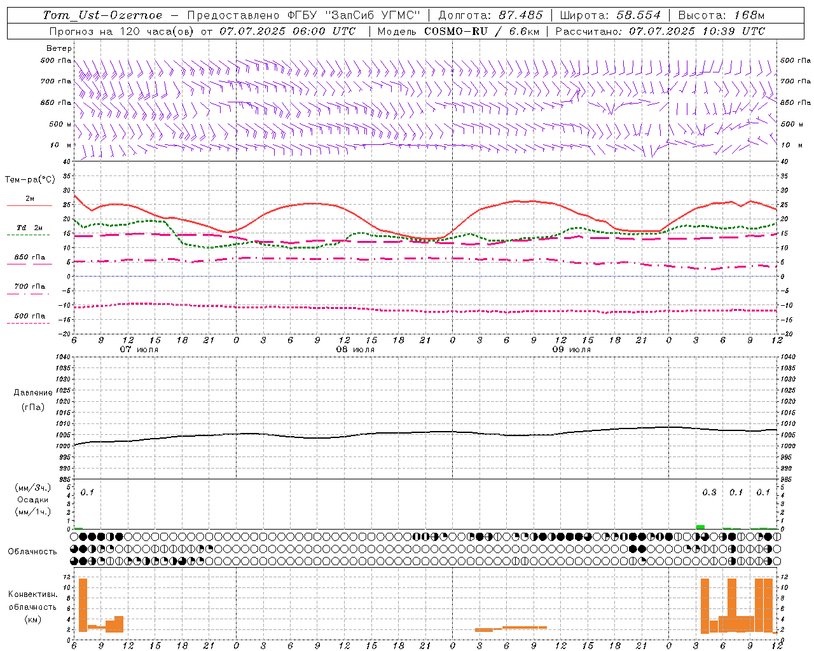
Task: Click the '700 гПа' entry in temperature legend
Action: (30, 287)
